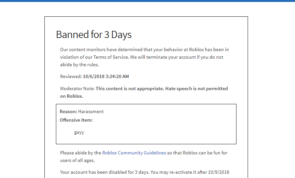Click the 'Offensive Item:' label

[x=76, y=120]
